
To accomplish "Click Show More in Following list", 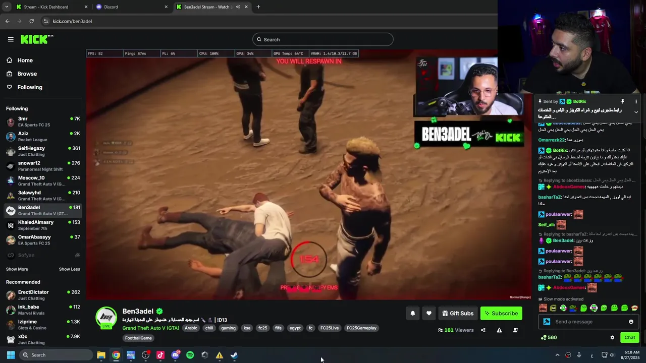I will (x=17, y=269).
